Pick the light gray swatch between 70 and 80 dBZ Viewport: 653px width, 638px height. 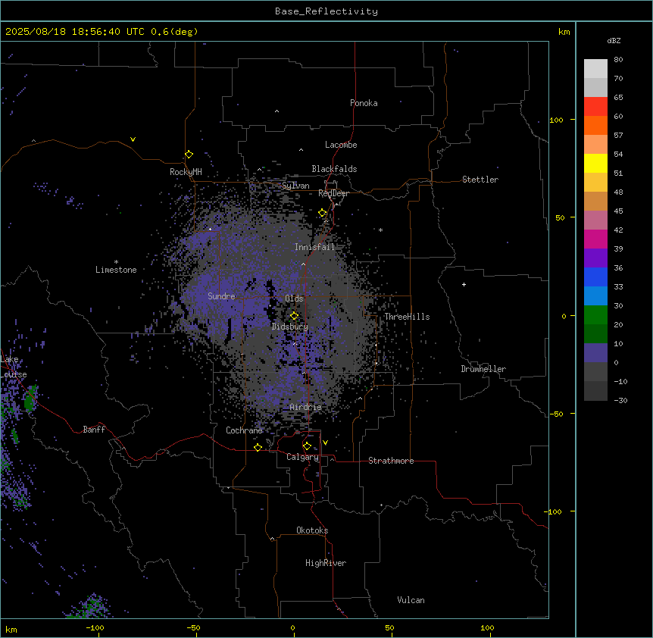(x=595, y=69)
